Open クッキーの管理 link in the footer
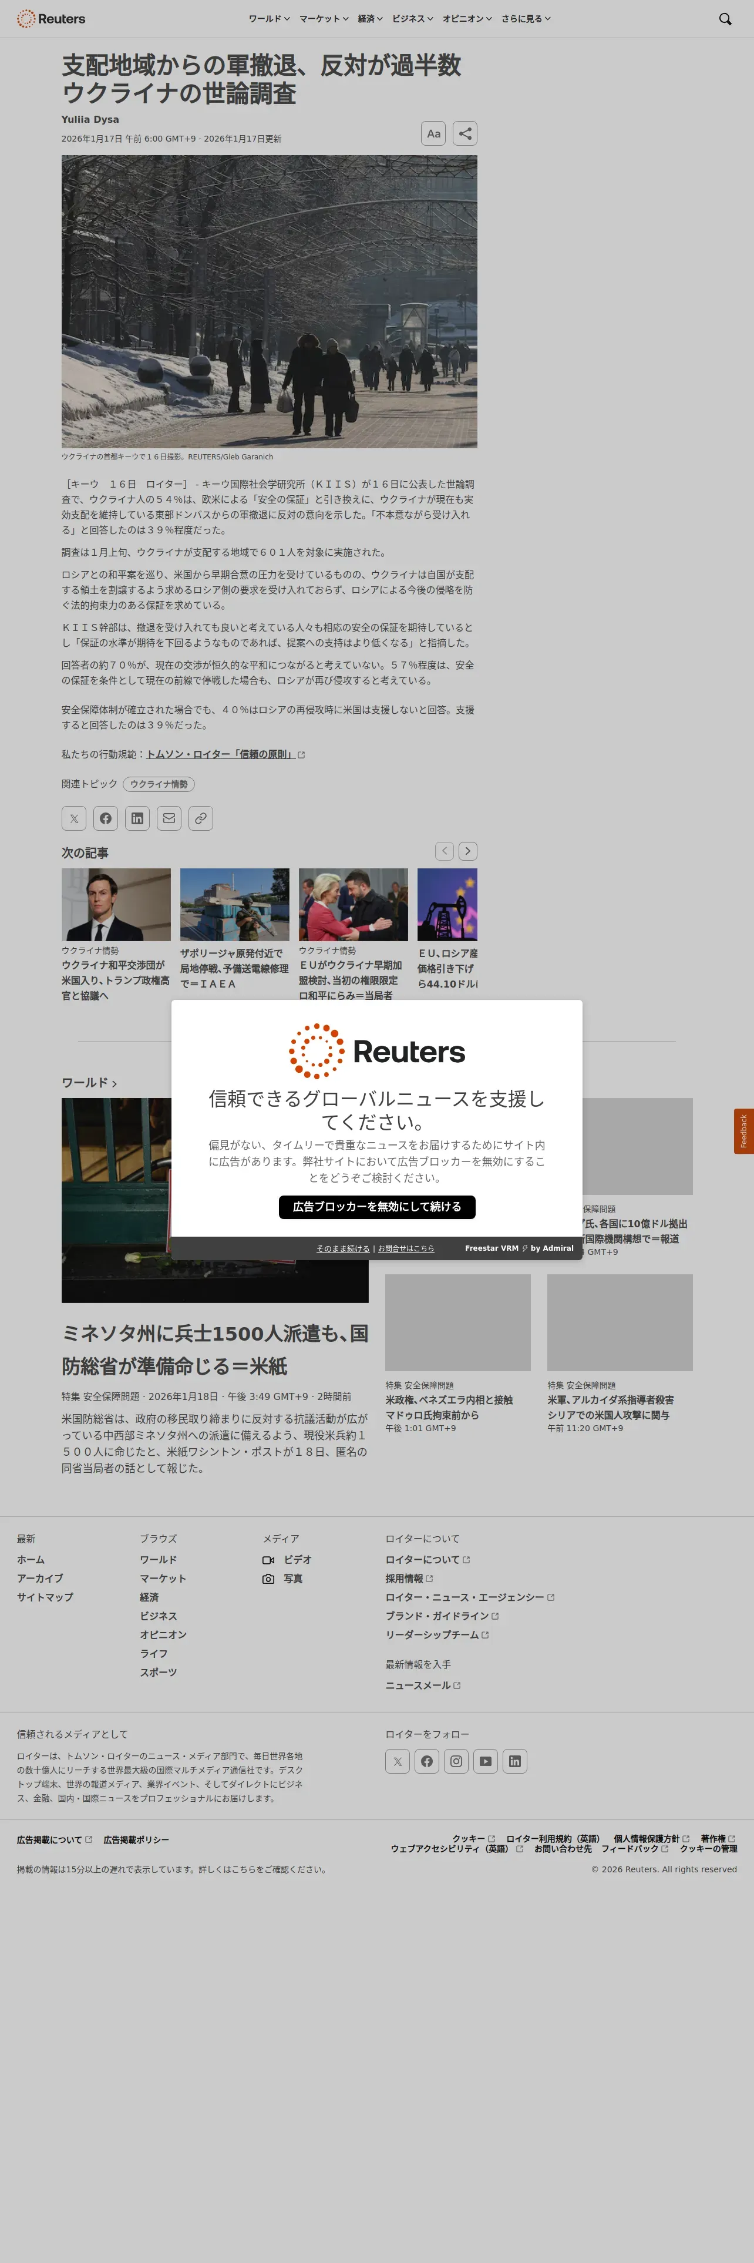Viewport: 754px width, 2263px height. pyautogui.click(x=708, y=1848)
